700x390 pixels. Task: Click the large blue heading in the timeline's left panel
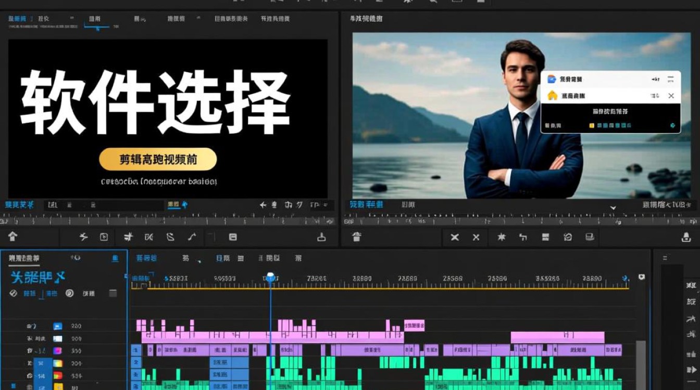[x=37, y=277]
